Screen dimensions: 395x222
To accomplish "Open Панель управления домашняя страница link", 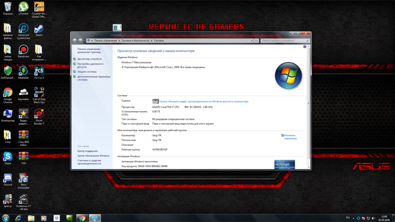I will pos(89,51).
